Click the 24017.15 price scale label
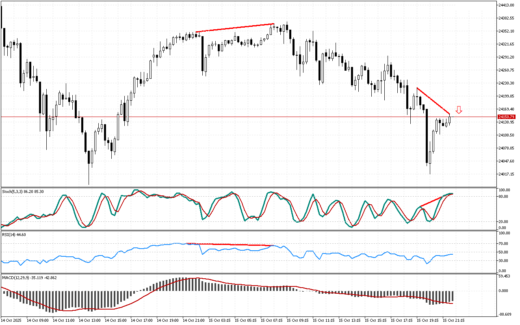This screenshot has width=520, height=325. pos(505,174)
